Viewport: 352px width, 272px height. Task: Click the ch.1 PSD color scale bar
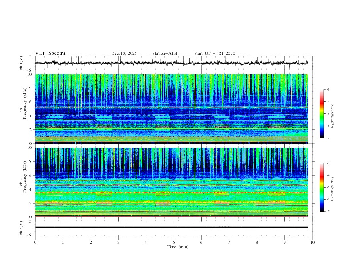321,114
